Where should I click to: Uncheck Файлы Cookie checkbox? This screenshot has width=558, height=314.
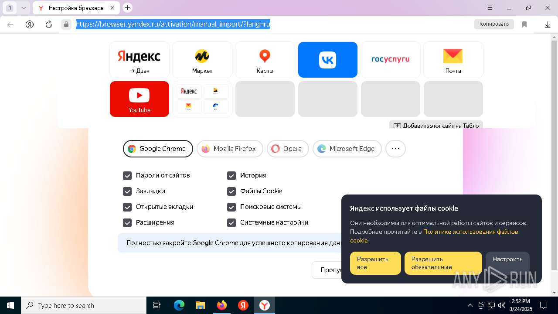(x=231, y=191)
